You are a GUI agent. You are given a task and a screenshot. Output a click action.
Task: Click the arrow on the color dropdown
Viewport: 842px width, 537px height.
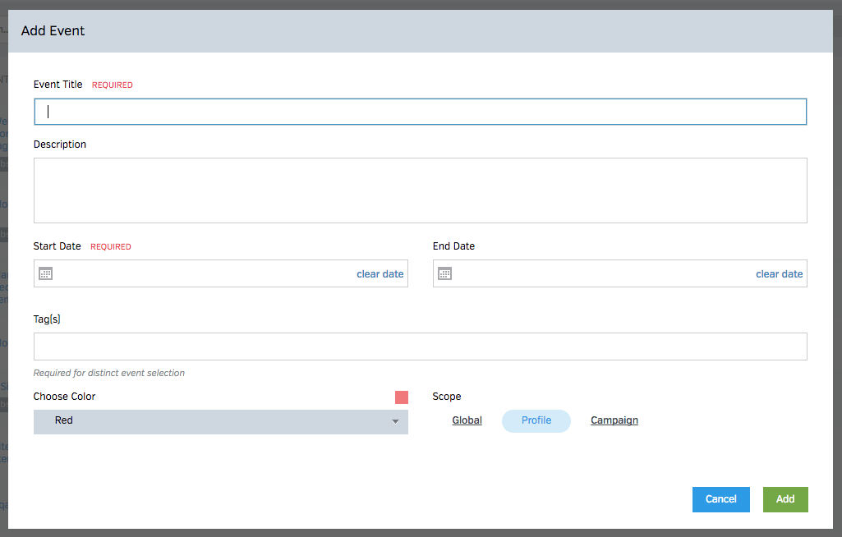coord(395,421)
